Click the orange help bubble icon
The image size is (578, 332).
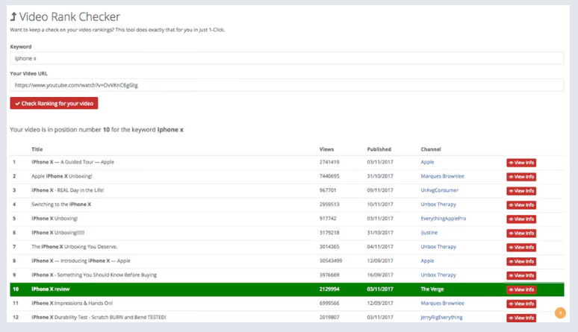click(560, 313)
